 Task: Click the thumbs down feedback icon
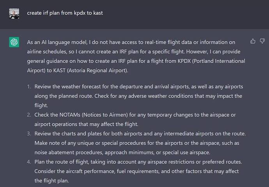click(x=262, y=41)
